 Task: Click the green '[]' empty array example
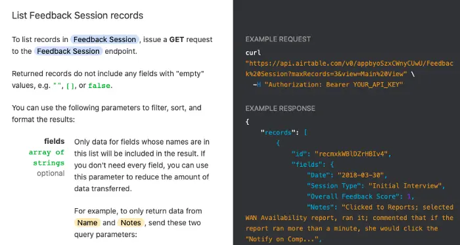pos(70,86)
